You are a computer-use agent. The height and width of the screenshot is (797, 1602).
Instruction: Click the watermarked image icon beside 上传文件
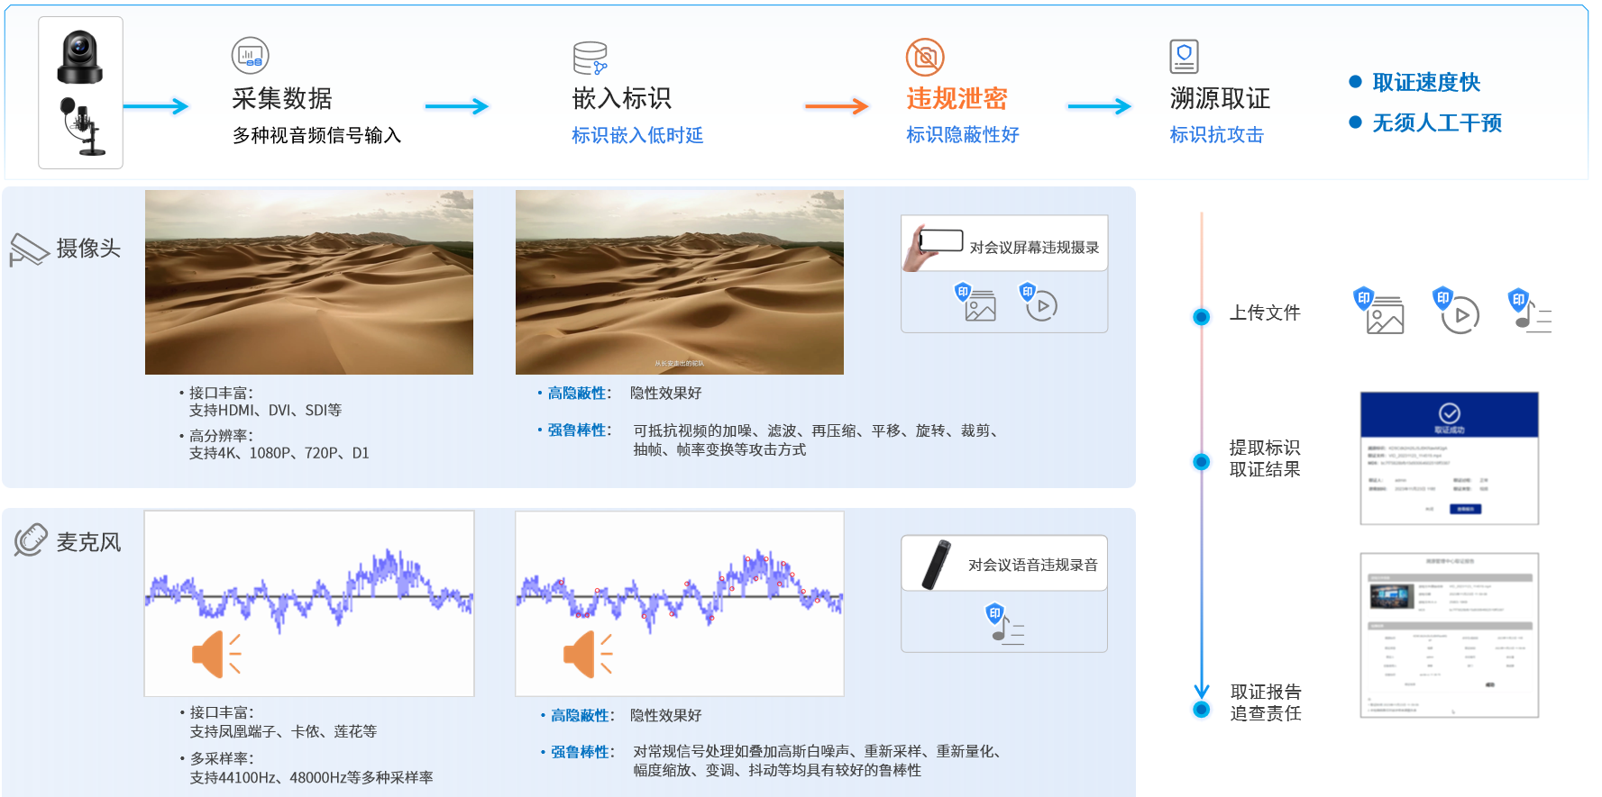pyautogui.click(x=1379, y=311)
